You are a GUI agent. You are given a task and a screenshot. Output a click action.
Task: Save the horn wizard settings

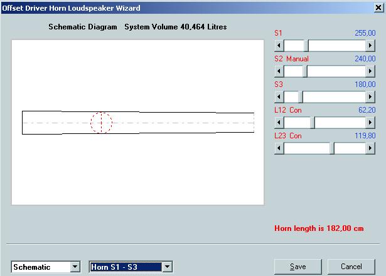298,267
